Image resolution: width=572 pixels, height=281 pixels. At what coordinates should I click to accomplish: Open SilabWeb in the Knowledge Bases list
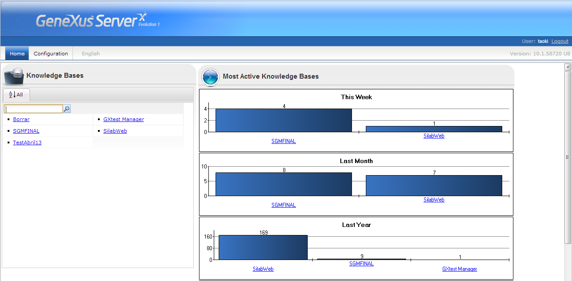(115, 131)
